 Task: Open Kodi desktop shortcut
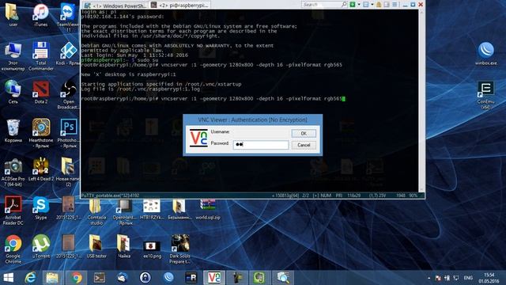(68, 53)
